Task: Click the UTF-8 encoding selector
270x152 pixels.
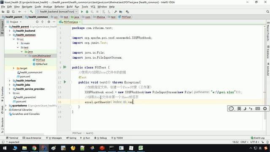Action: tap(254, 142)
